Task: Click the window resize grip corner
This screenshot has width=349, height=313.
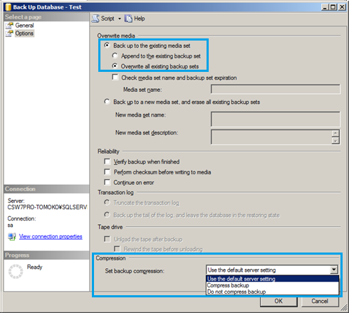Action: (x=344, y=308)
